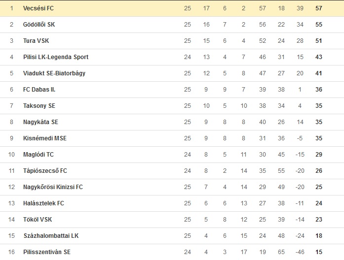Open the FC Dabas II. entry

point(39,90)
